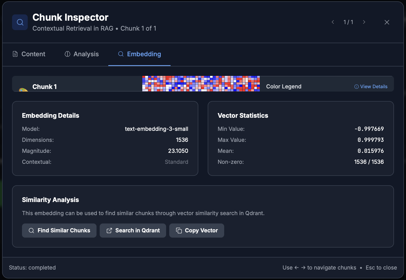This screenshot has width=406, height=280.
Task: Click the Color Legend label
Action: (284, 87)
